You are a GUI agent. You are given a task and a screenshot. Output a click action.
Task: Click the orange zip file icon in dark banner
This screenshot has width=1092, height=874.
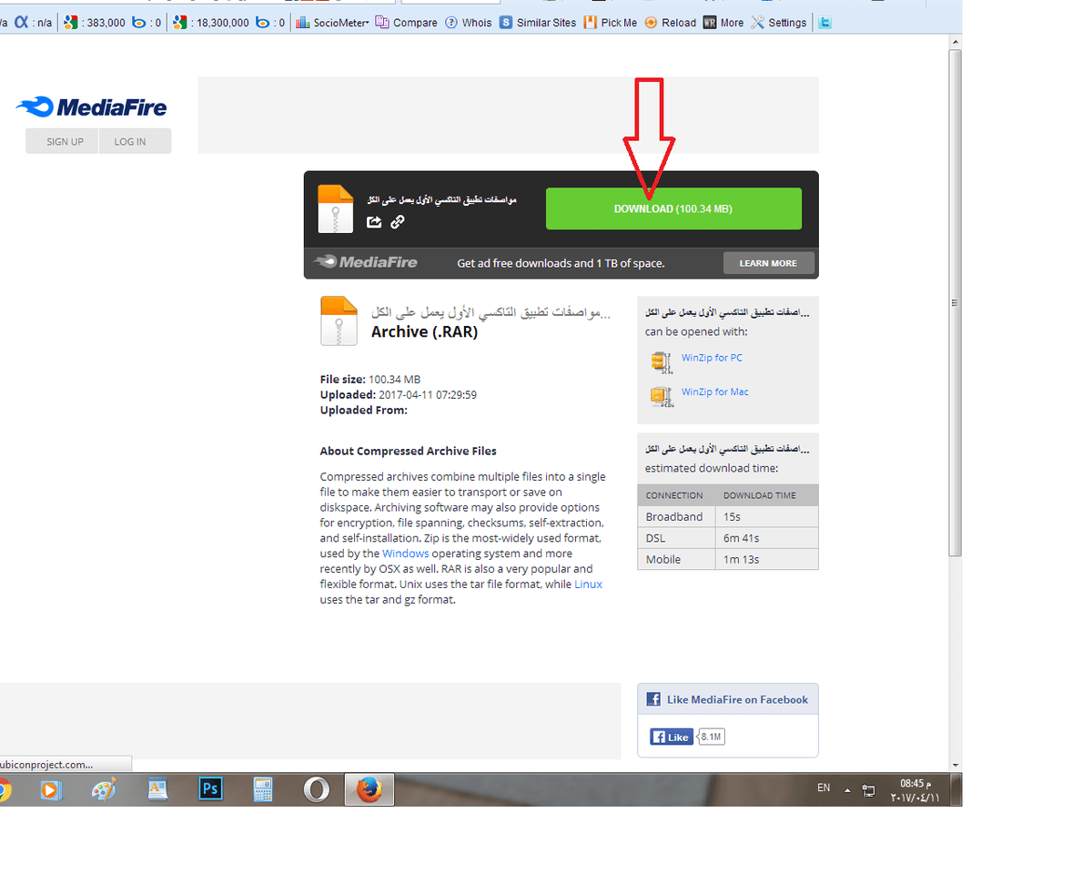(335, 209)
